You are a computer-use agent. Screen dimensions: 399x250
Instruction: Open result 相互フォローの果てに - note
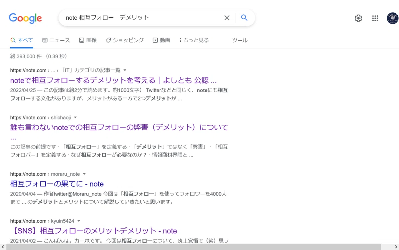[57, 184]
